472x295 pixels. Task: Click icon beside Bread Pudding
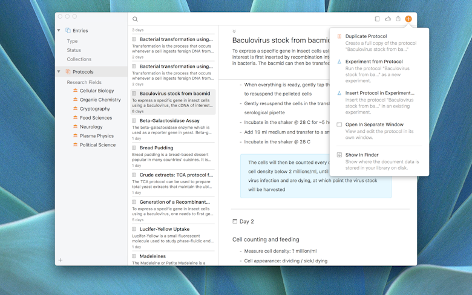pyautogui.click(x=134, y=147)
